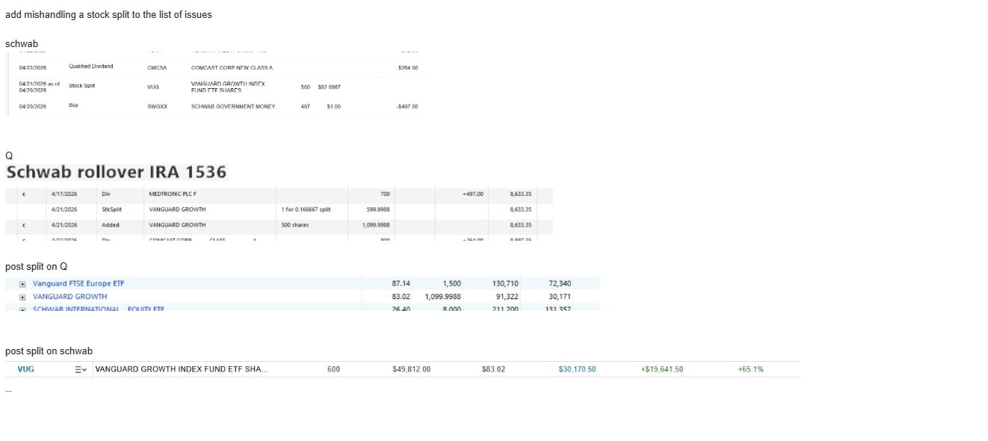This screenshot has height=441, width=988.
Task: Click 'SCHWAB GOVERNMENT MONEY' description
Action: pos(233,107)
